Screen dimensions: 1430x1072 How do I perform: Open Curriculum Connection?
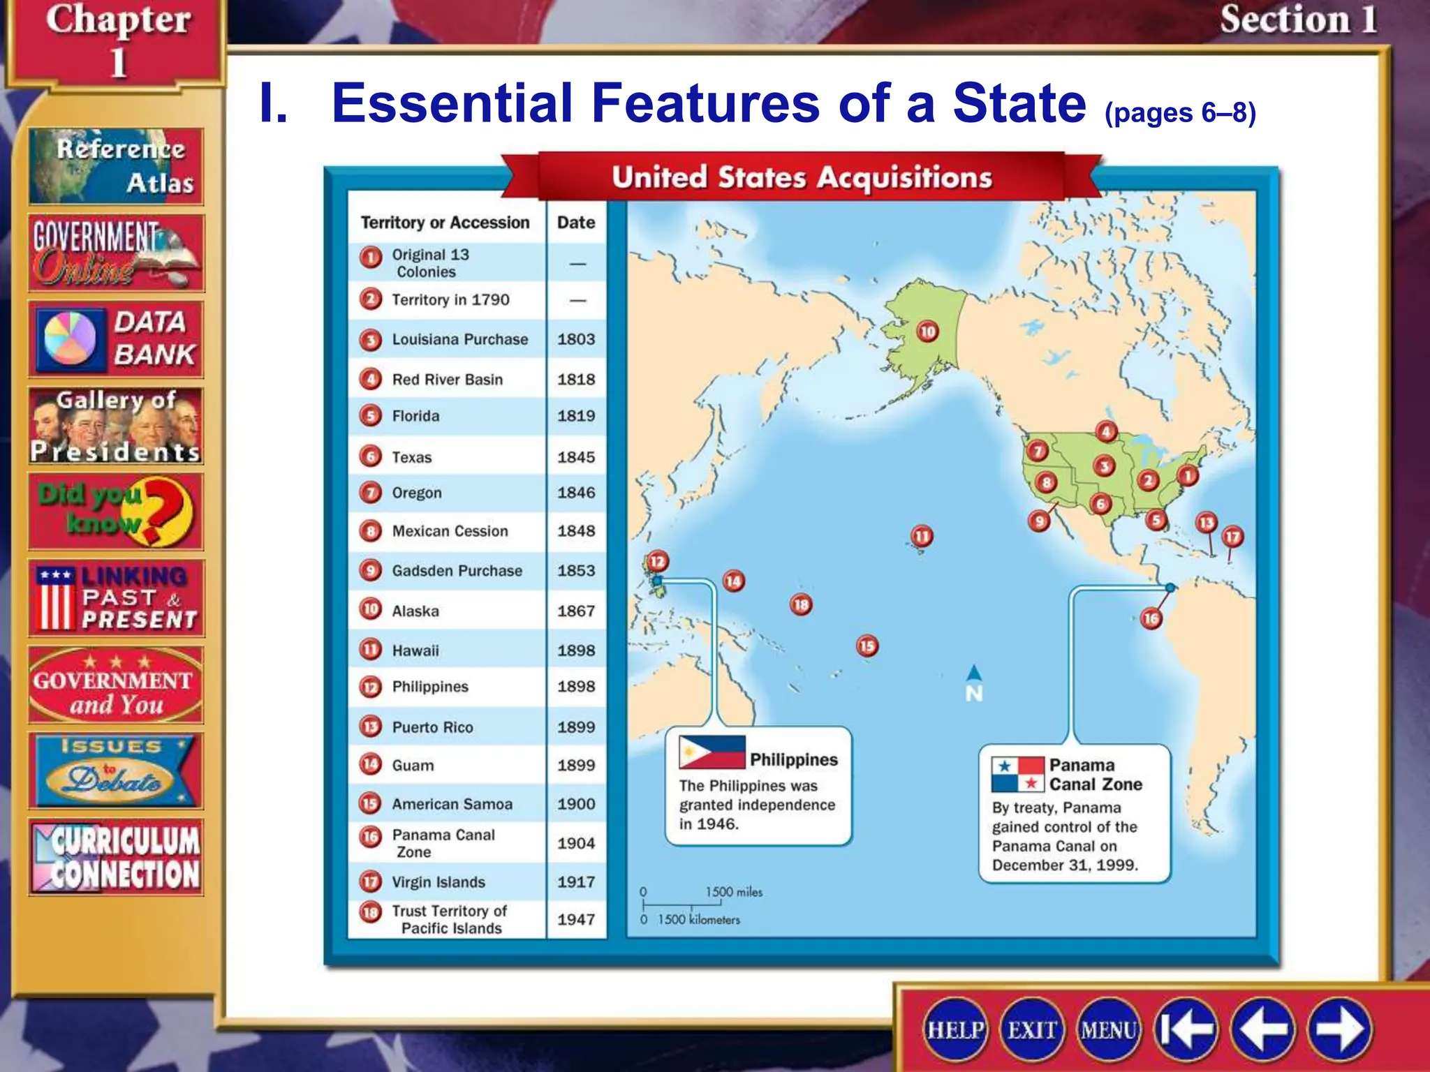(116, 857)
